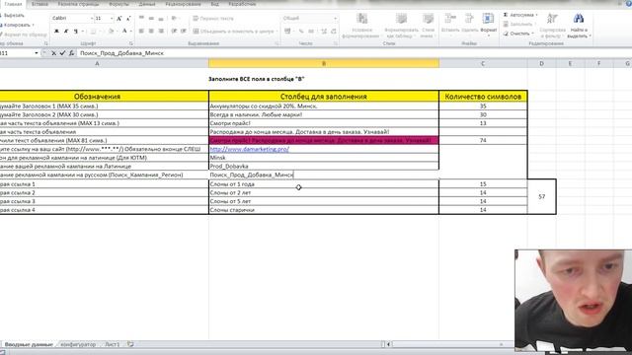Viewport: 632px width, 355px height.
Task: Open the Формат cells menu
Action: (x=489, y=24)
